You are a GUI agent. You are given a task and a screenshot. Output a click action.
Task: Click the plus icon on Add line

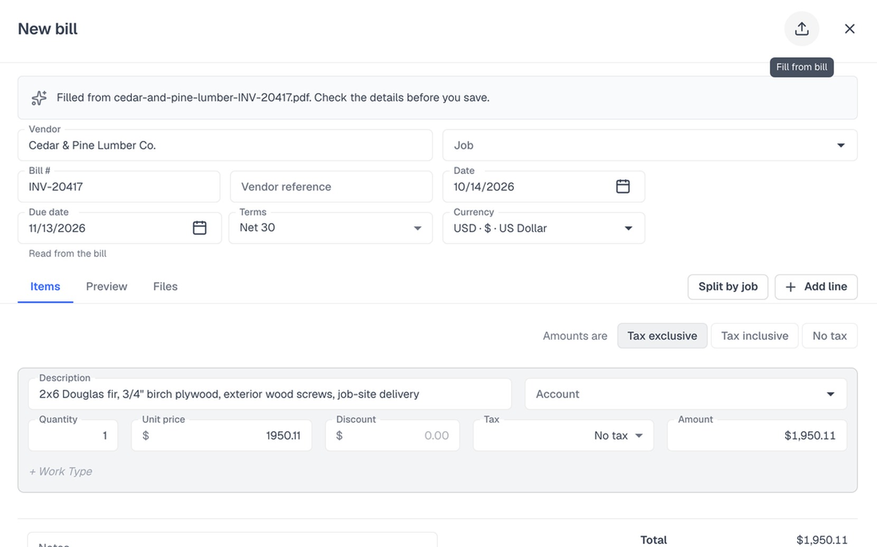[x=790, y=287]
